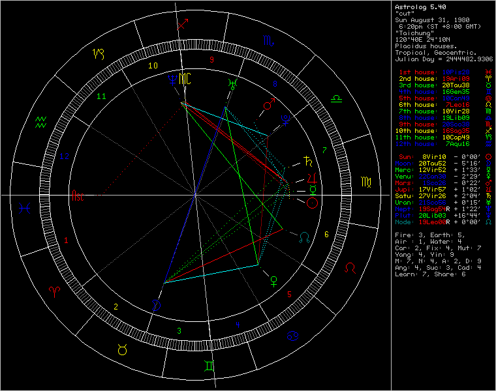
Task: Click the Sagittarius sign on the outer ring
Action: point(183,24)
